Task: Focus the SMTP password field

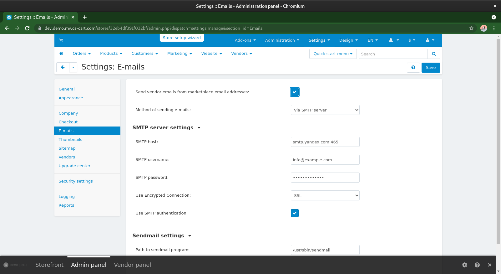Action: [325, 178]
